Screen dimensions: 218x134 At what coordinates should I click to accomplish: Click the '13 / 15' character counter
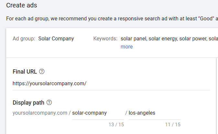(116, 124)
